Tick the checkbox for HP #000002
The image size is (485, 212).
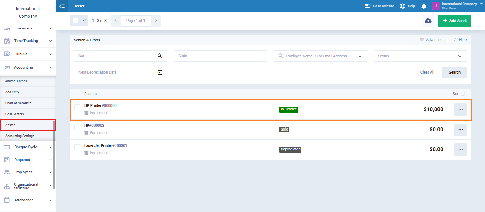[77, 127]
